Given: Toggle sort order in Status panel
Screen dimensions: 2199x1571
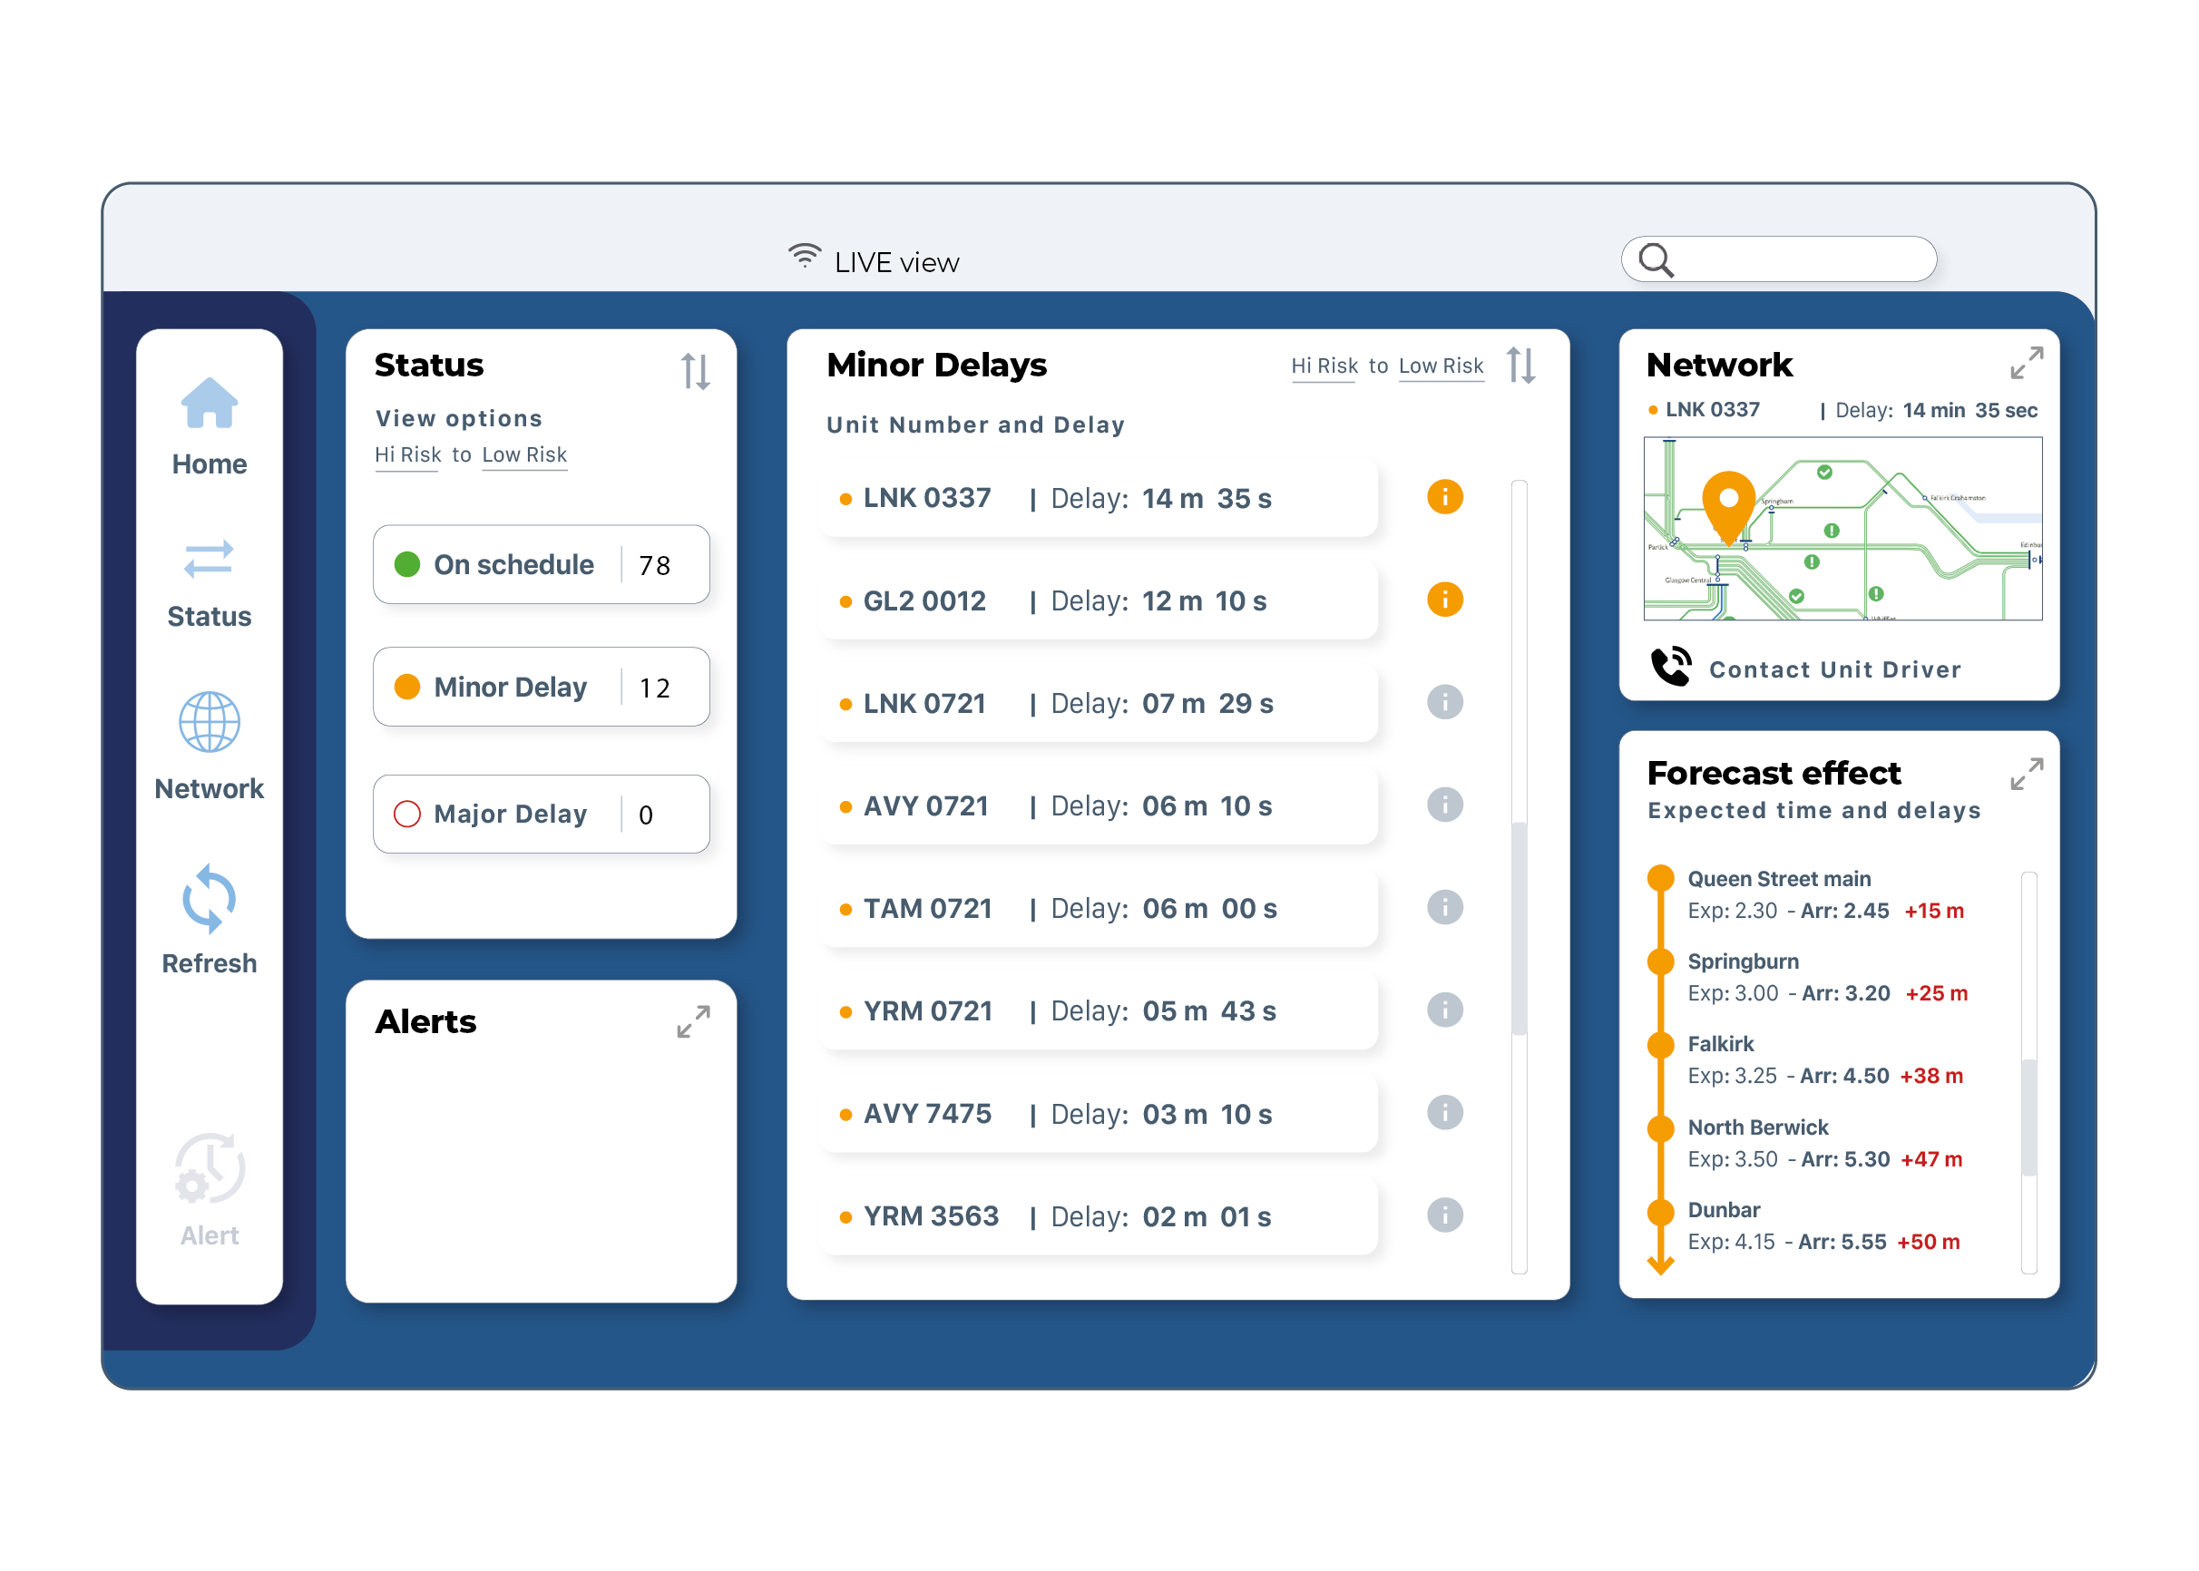Looking at the screenshot, I should click(x=695, y=370).
